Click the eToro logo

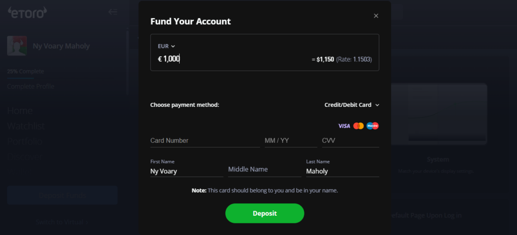coord(27,12)
